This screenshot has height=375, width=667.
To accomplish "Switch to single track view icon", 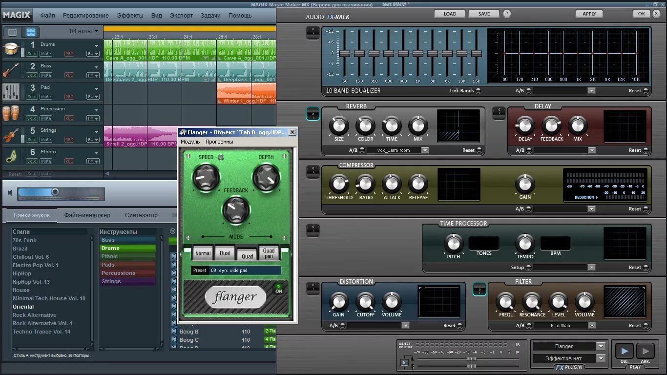I will [13, 33].
